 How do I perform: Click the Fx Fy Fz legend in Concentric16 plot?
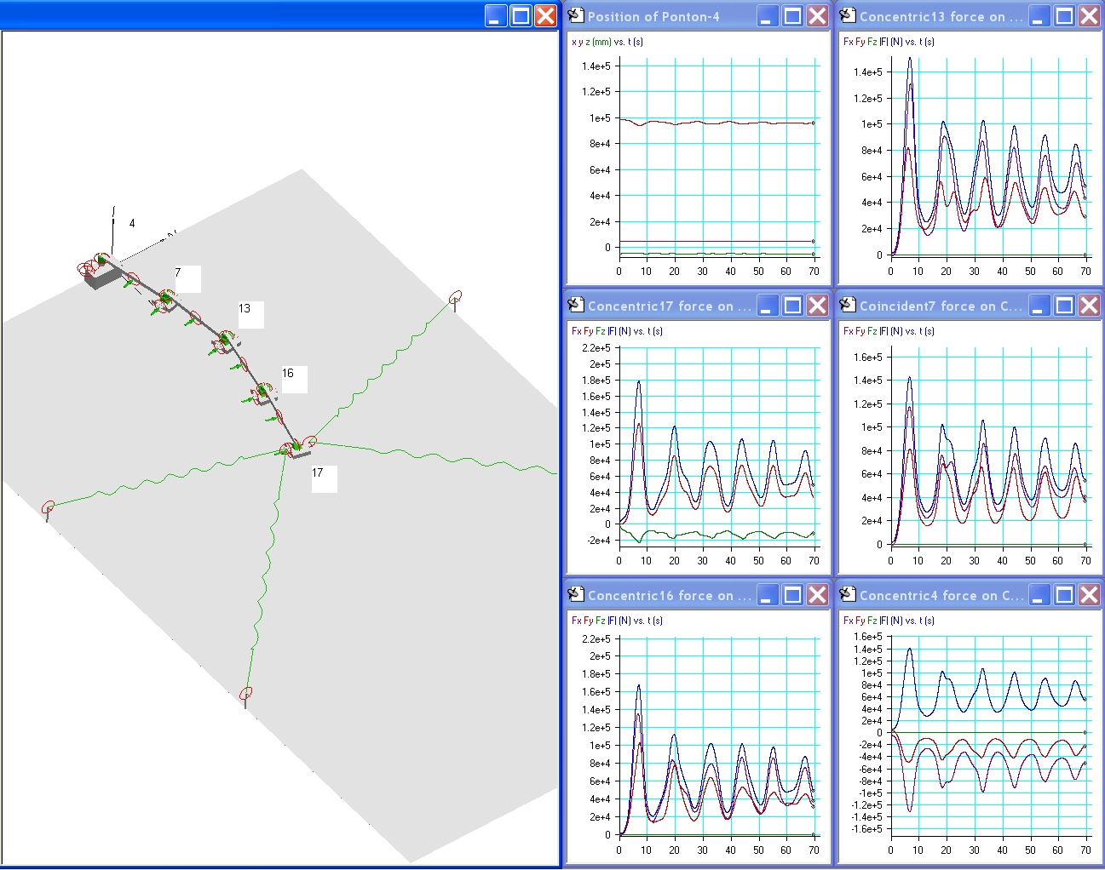click(x=617, y=621)
